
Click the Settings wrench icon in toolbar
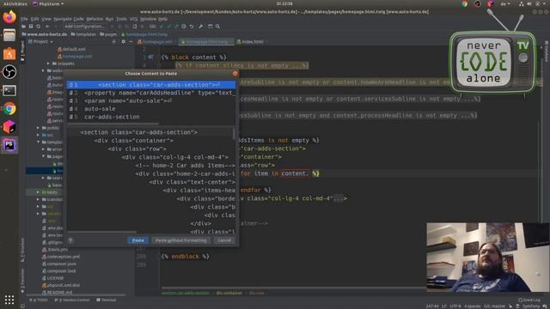200,27
